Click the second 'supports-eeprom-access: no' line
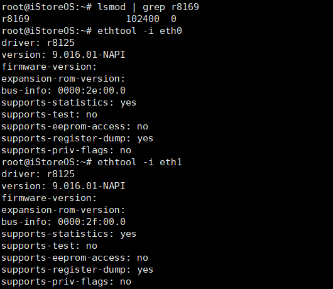This screenshot has width=333, height=289. click(x=75, y=258)
